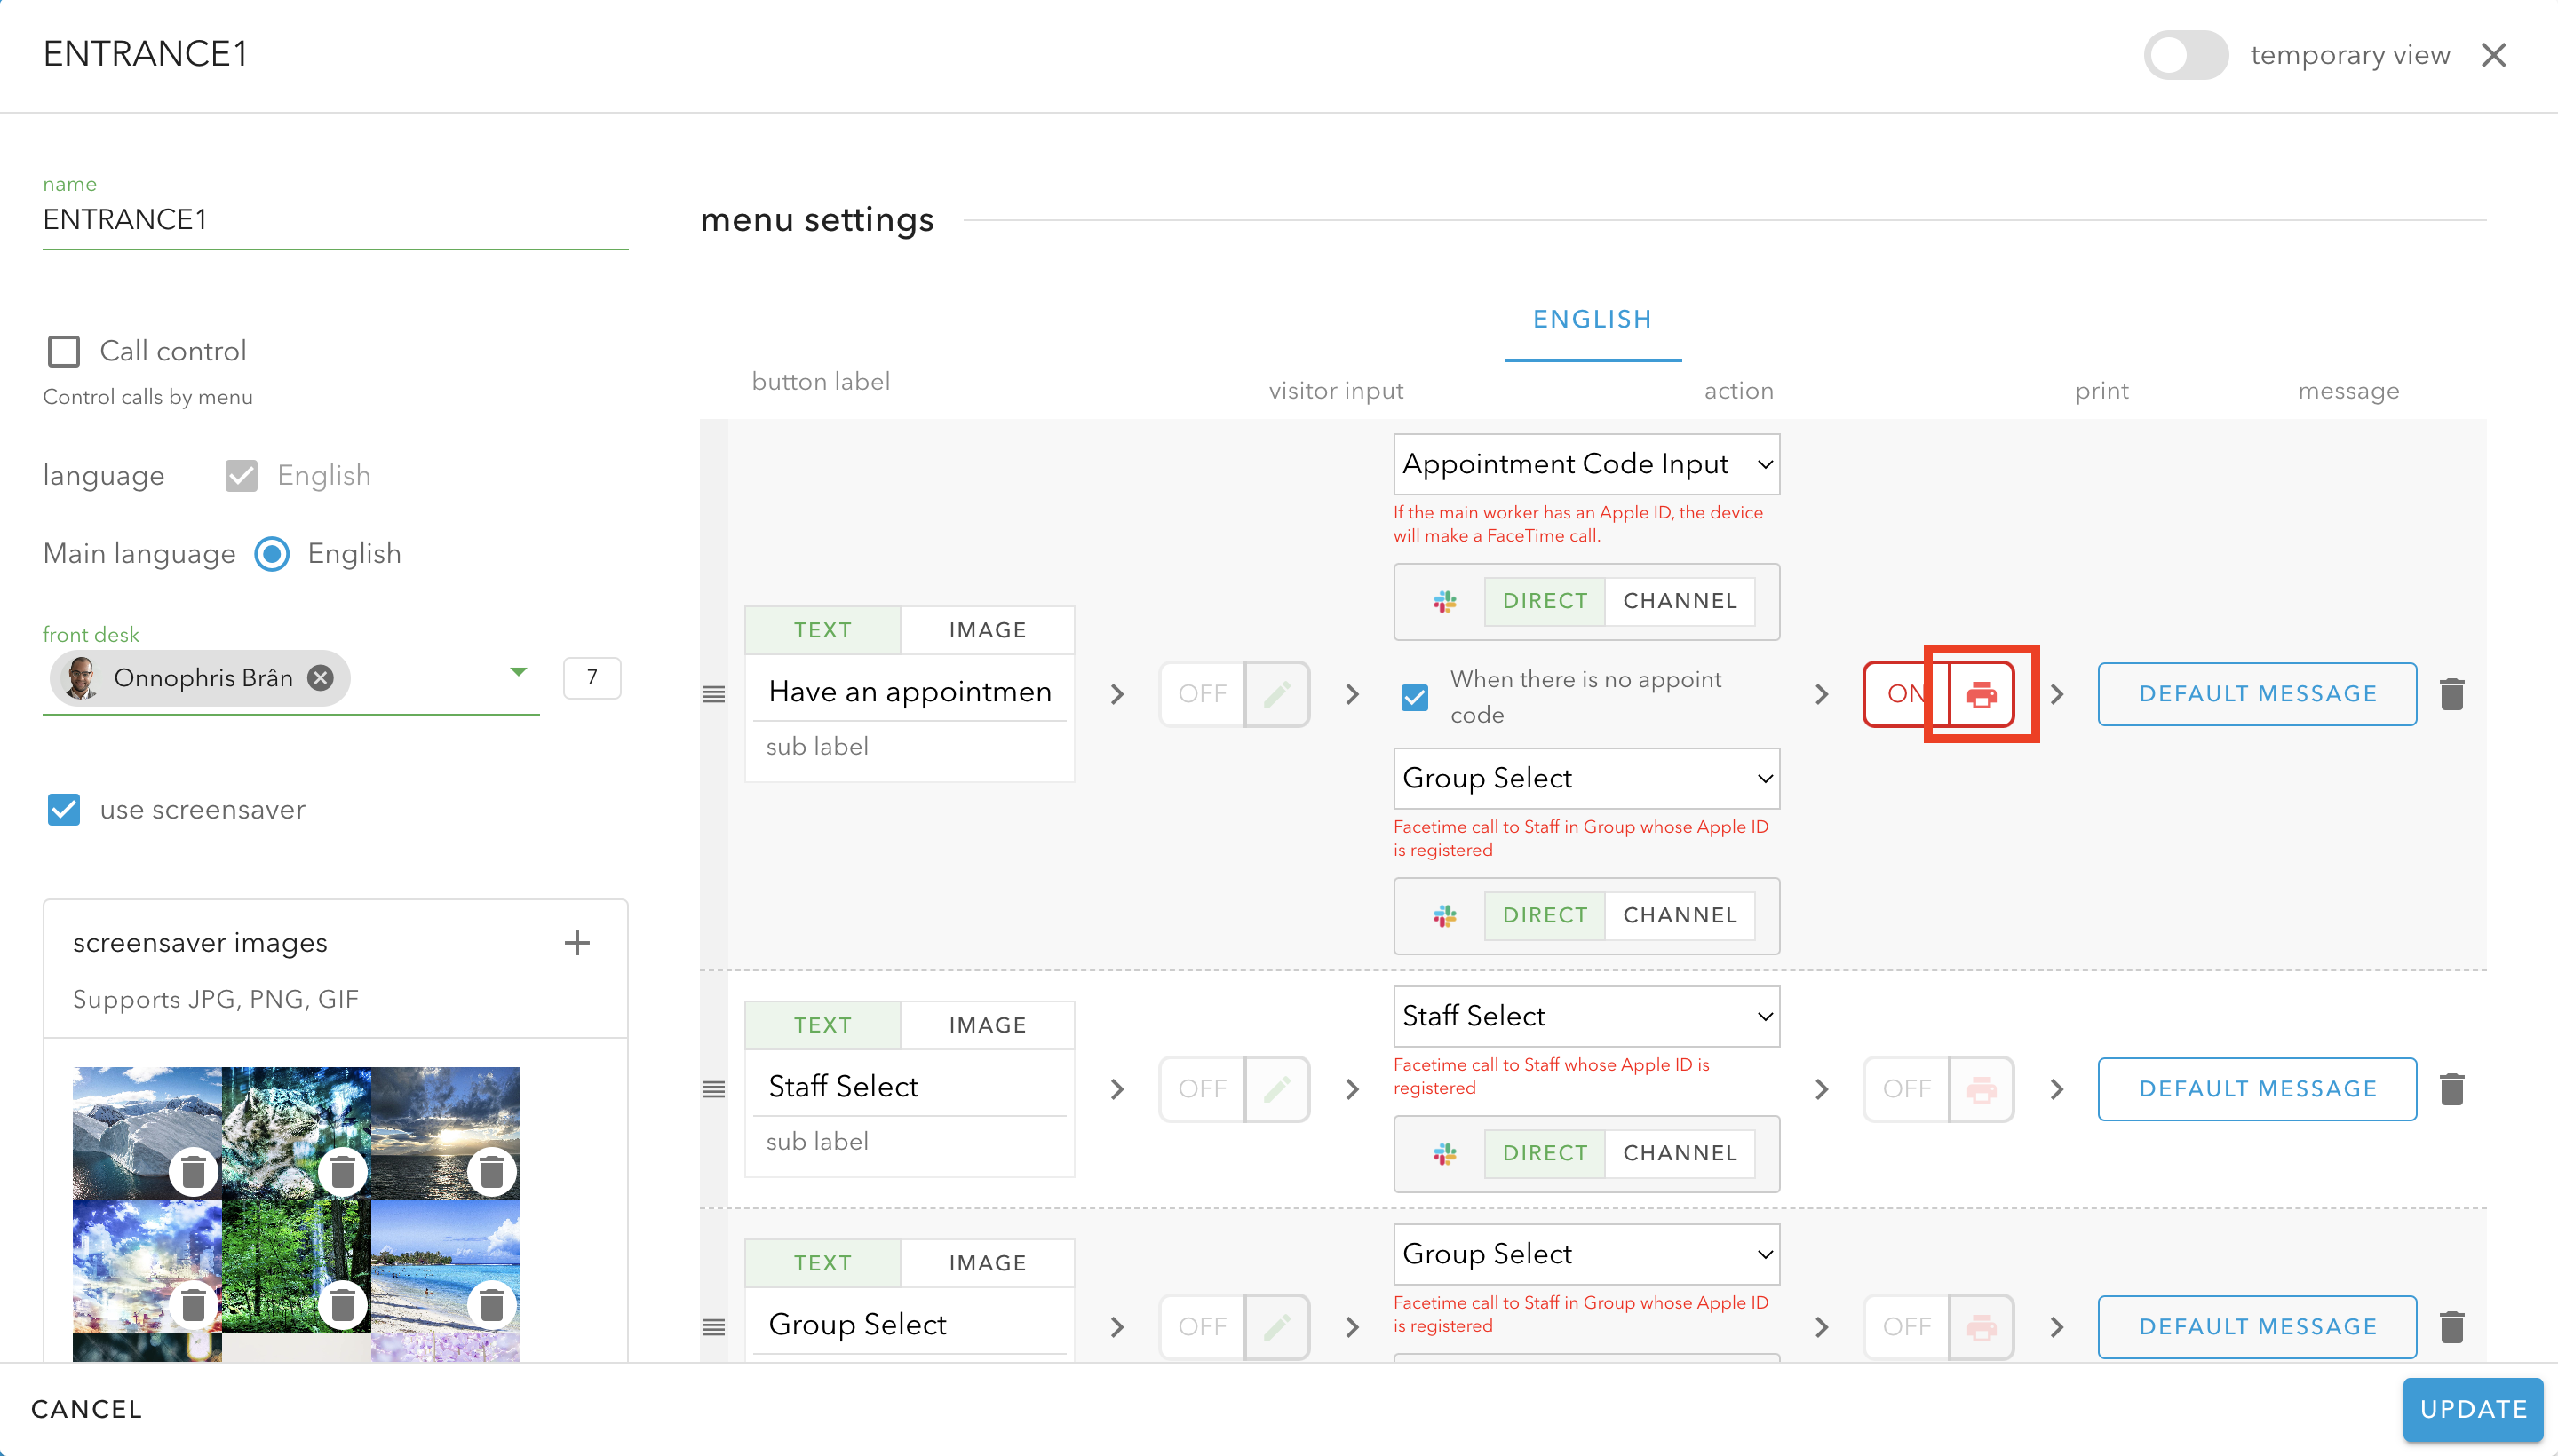Grab the drag handle of the appointment row
The image size is (2558, 1456).
click(713, 694)
